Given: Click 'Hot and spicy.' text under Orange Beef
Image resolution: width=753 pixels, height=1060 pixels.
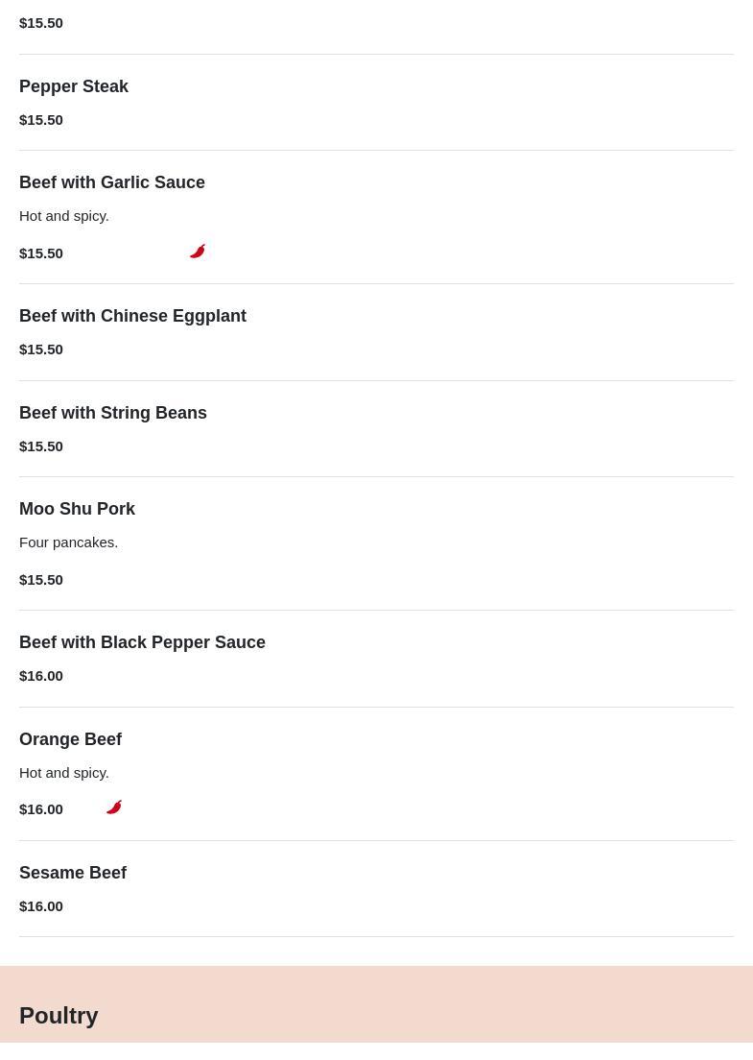Looking at the screenshot, I should tap(64, 773).
